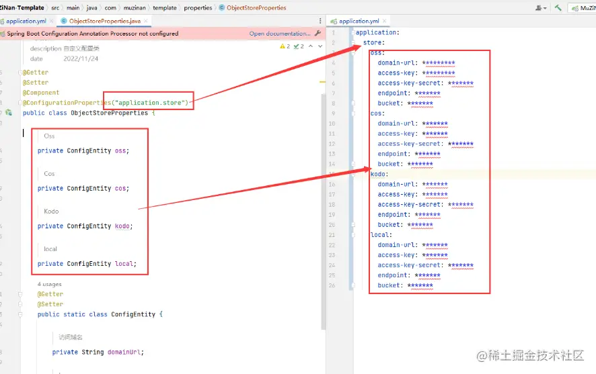Click ZiNan-Template in the breadcrumb
Viewport: 596px width, 374px height.
pos(22,7)
